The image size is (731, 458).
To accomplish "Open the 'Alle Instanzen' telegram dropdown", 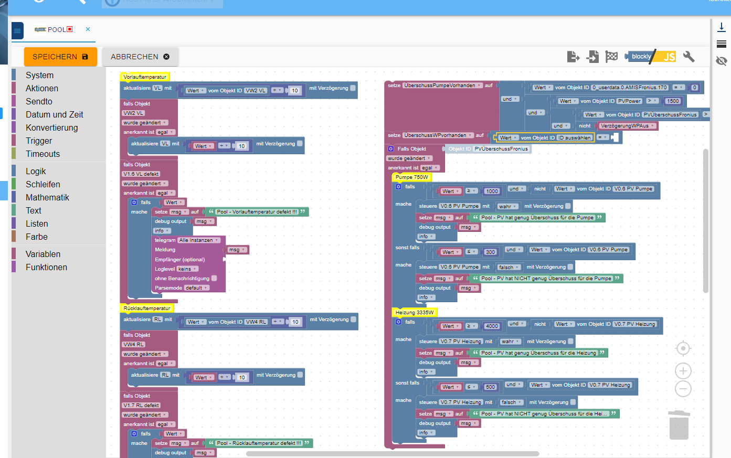I will pos(199,240).
